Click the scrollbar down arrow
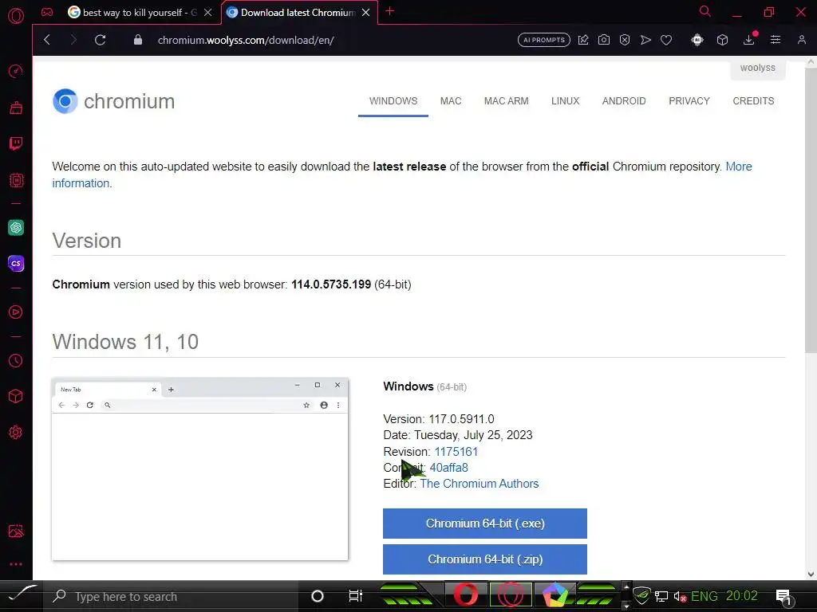817x612 pixels. tap(811, 574)
